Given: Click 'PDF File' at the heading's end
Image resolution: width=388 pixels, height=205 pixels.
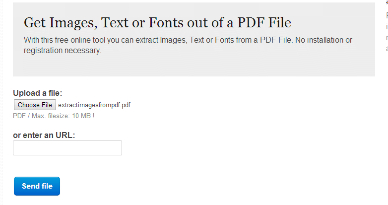Looking at the screenshot, I should pos(264,22).
